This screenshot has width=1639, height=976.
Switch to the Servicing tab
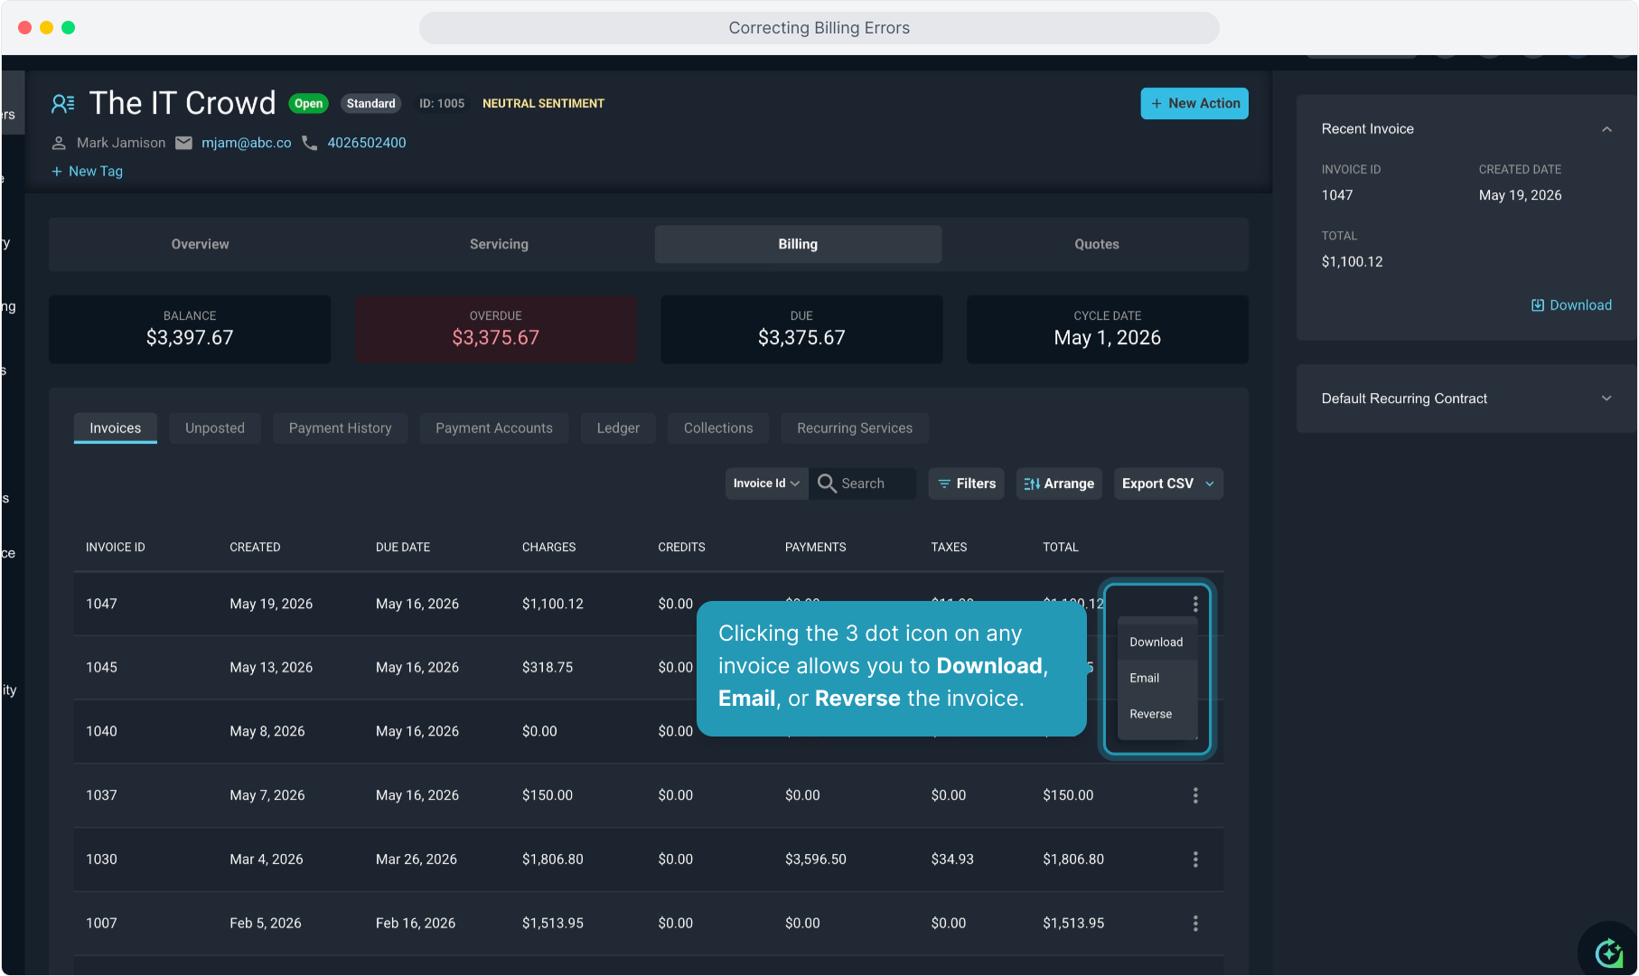[x=499, y=244]
